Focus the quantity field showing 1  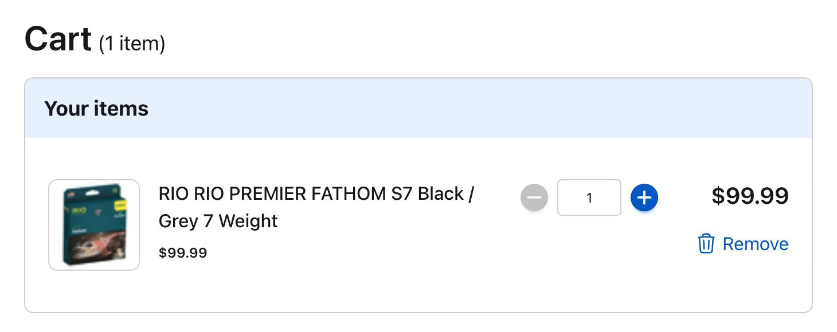click(589, 198)
